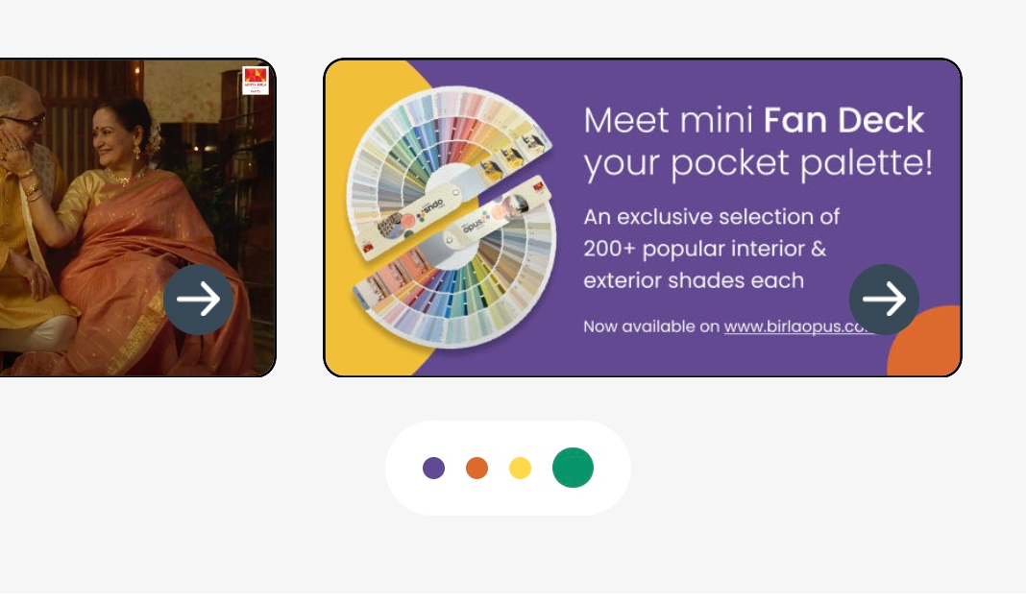Click the large green active carousel dot
1026x603 pixels.
click(x=573, y=468)
